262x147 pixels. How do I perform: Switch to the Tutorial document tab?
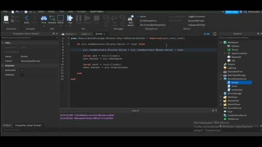(x=69, y=34)
